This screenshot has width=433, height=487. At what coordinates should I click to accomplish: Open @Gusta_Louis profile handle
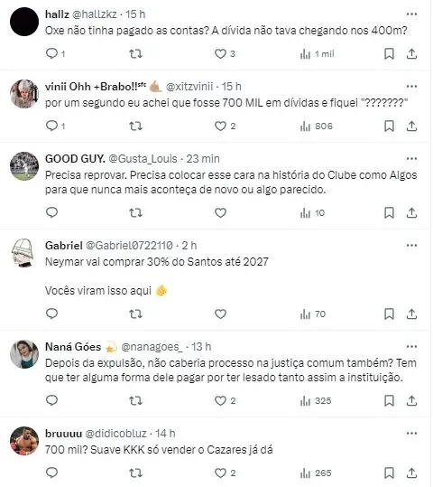click(x=143, y=159)
